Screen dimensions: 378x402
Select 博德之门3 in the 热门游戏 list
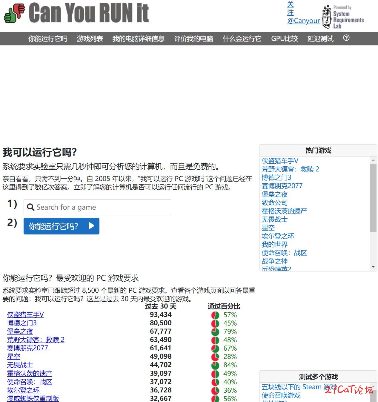click(276, 177)
